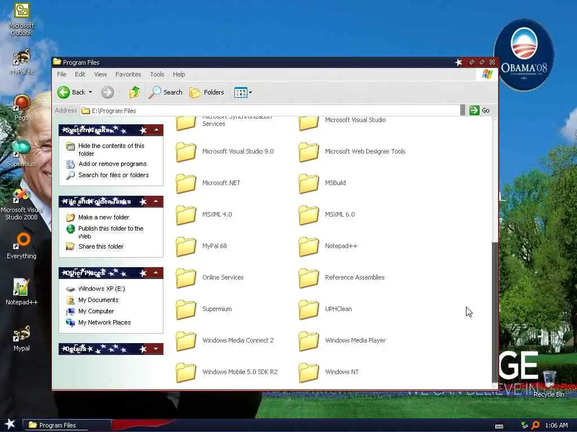Toggle the Folders tree pane
The height and width of the screenshot is (432, 577).
(x=207, y=92)
